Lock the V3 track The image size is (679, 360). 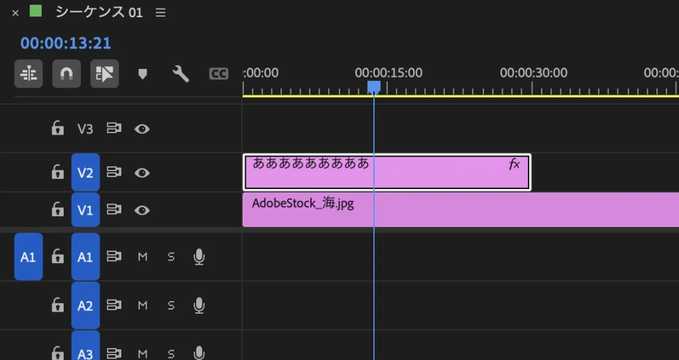(x=58, y=129)
